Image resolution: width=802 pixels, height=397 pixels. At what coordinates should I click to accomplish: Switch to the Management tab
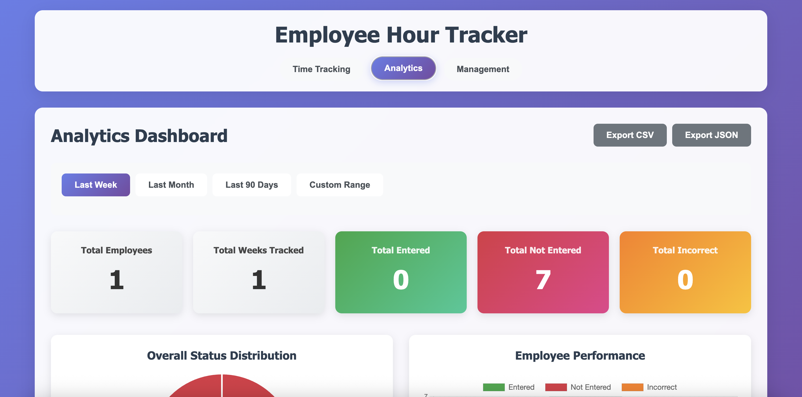482,69
